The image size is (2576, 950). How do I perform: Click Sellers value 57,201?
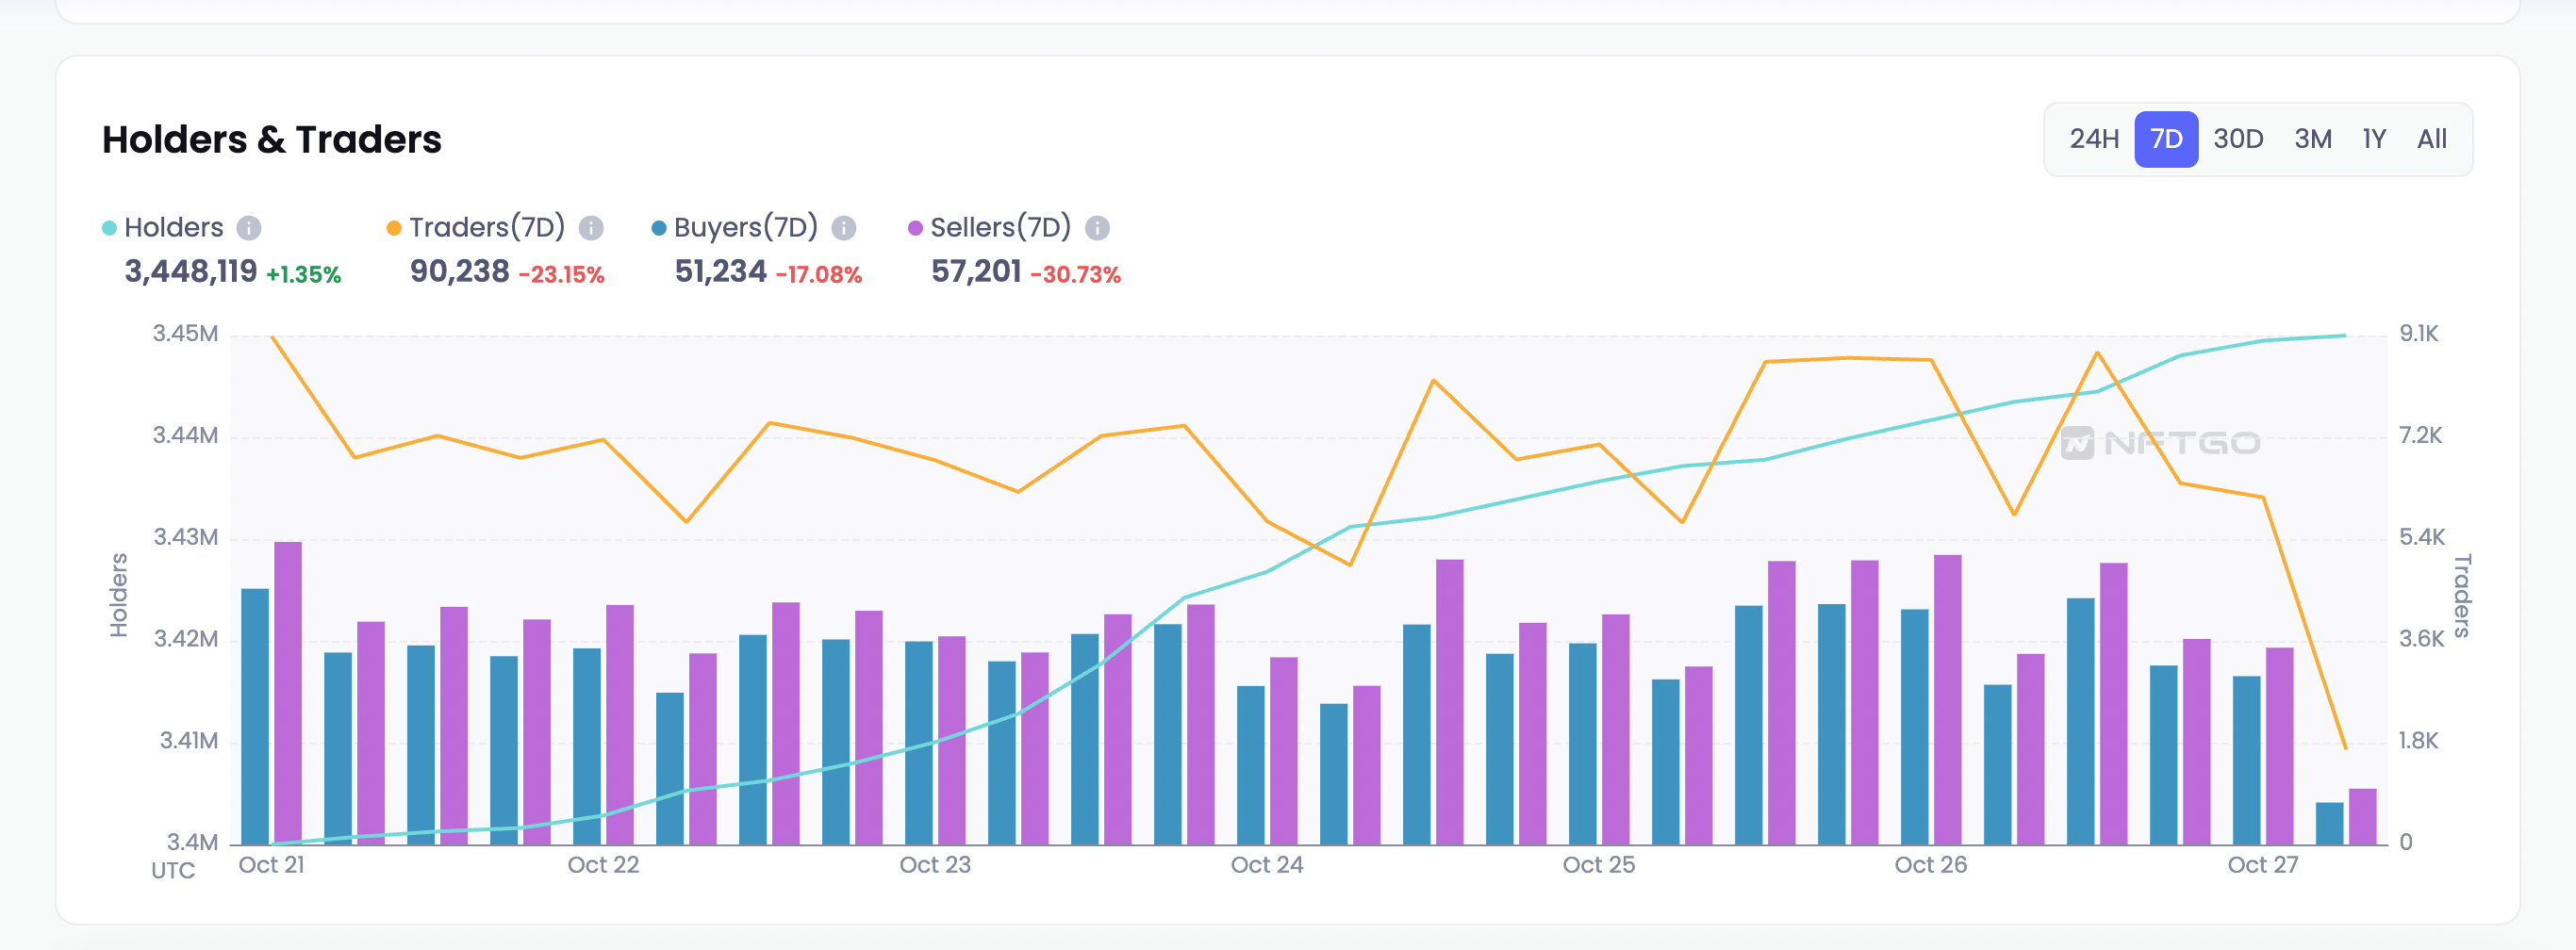tap(977, 271)
